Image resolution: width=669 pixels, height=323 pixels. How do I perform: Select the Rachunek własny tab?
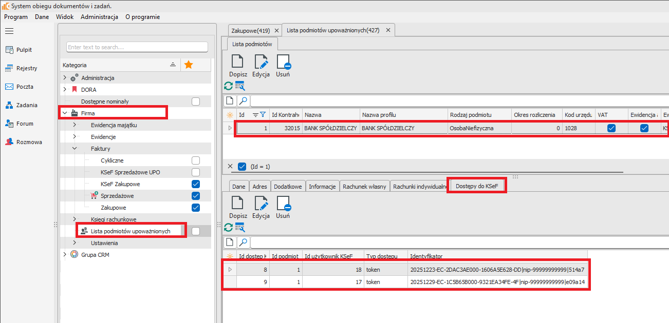point(364,187)
